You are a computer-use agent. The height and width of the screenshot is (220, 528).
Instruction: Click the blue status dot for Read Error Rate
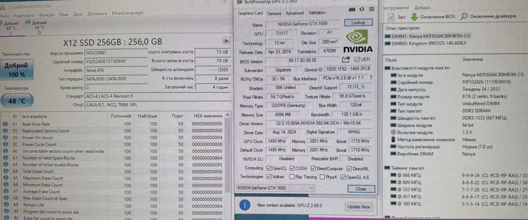tap(5, 124)
